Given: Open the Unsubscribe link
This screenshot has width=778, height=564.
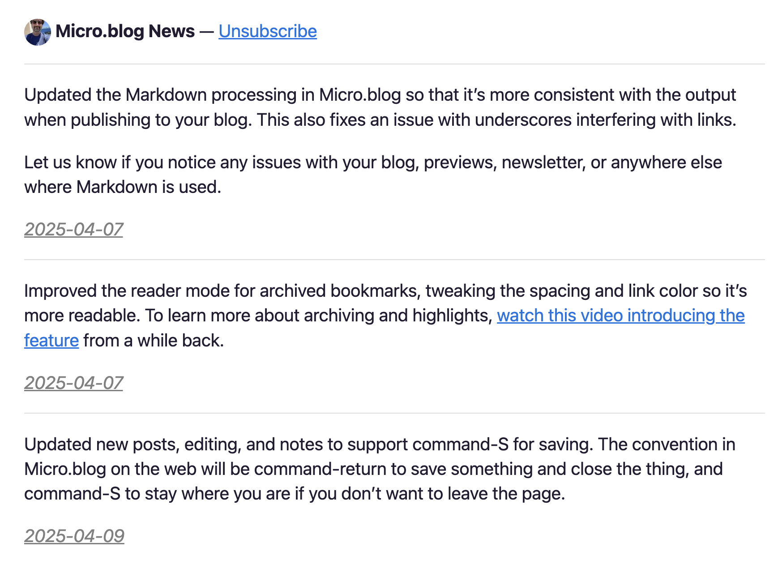Looking at the screenshot, I should [x=268, y=31].
